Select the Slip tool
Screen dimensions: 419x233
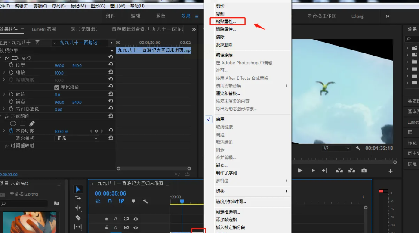coord(78,227)
